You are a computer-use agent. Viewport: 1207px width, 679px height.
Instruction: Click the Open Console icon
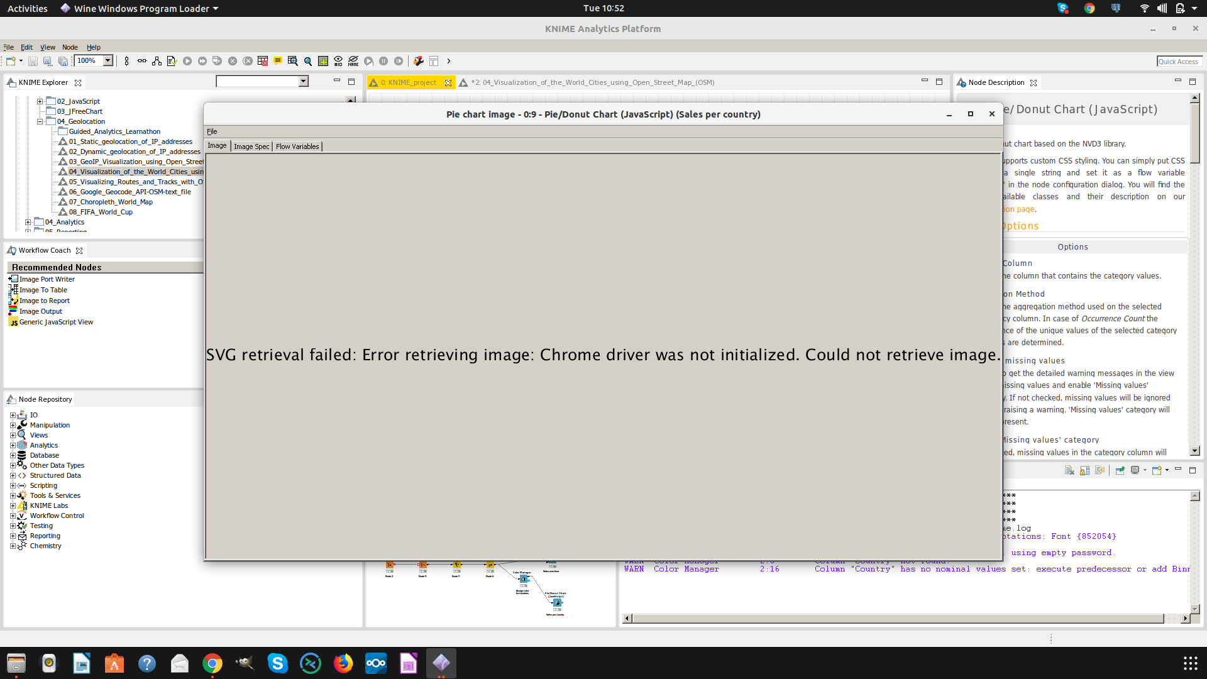pyautogui.click(x=1156, y=470)
